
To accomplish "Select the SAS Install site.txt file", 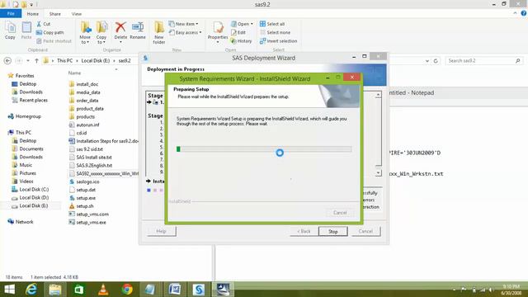I will (90, 158).
